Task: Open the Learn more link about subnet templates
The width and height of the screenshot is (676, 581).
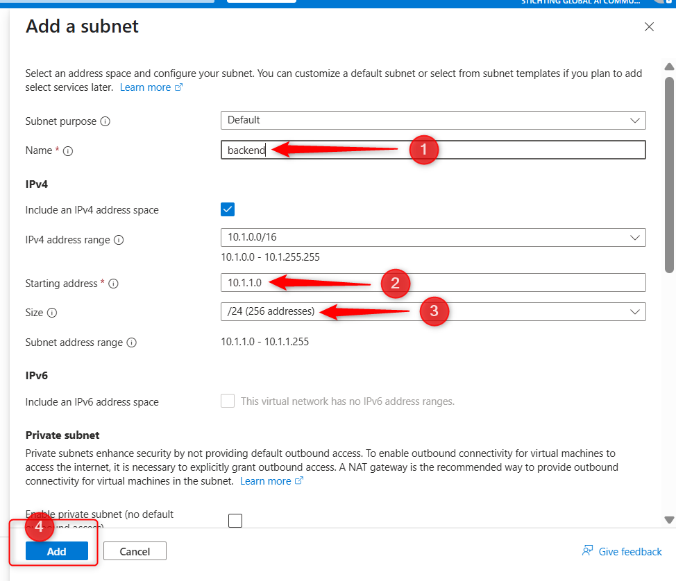Action: point(151,87)
